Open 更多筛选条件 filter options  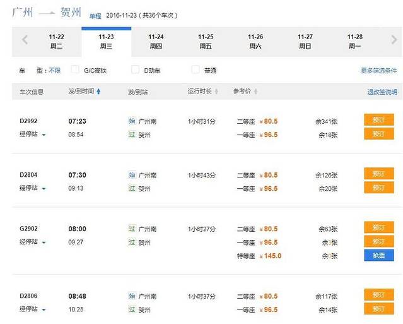(378, 71)
